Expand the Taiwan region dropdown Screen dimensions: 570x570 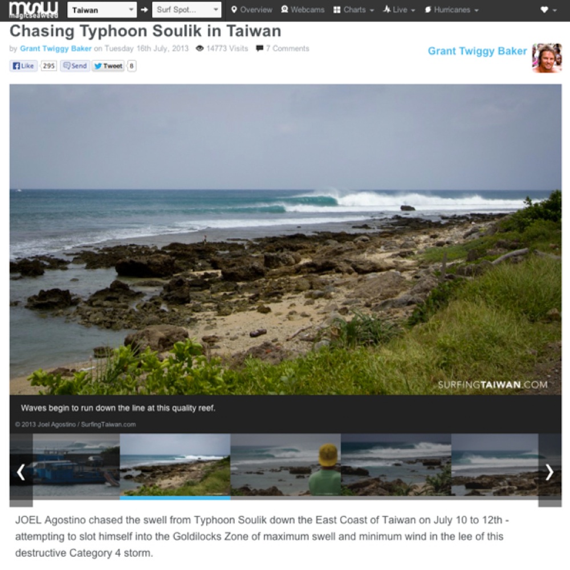(102, 10)
